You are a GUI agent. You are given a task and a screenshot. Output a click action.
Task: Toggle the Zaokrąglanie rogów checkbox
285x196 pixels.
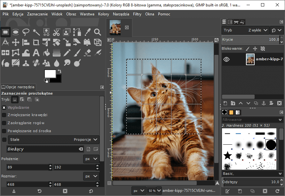[x=4, y=123]
